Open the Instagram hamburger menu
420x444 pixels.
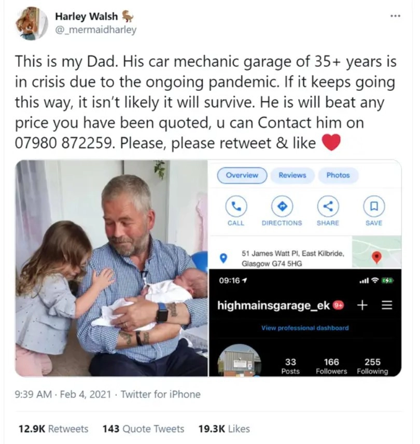click(387, 305)
